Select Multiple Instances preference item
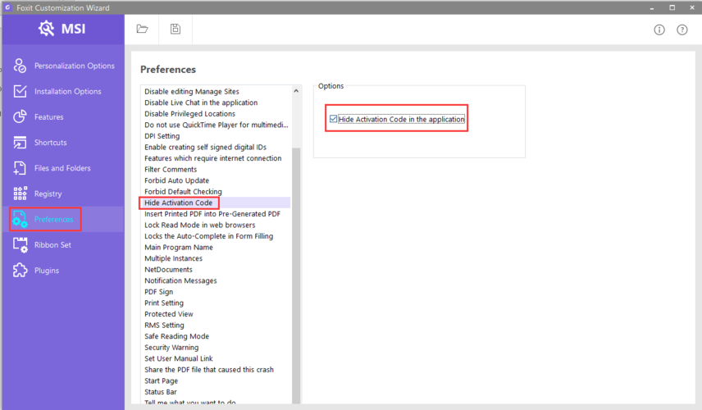Image resolution: width=702 pixels, height=410 pixels. [x=173, y=258]
